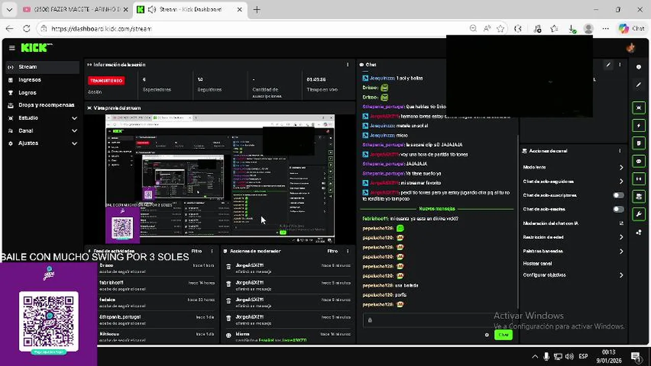Click the ESP language indicator in taskbar
The height and width of the screenshot is (366, 651).
[x=583, y=356]
